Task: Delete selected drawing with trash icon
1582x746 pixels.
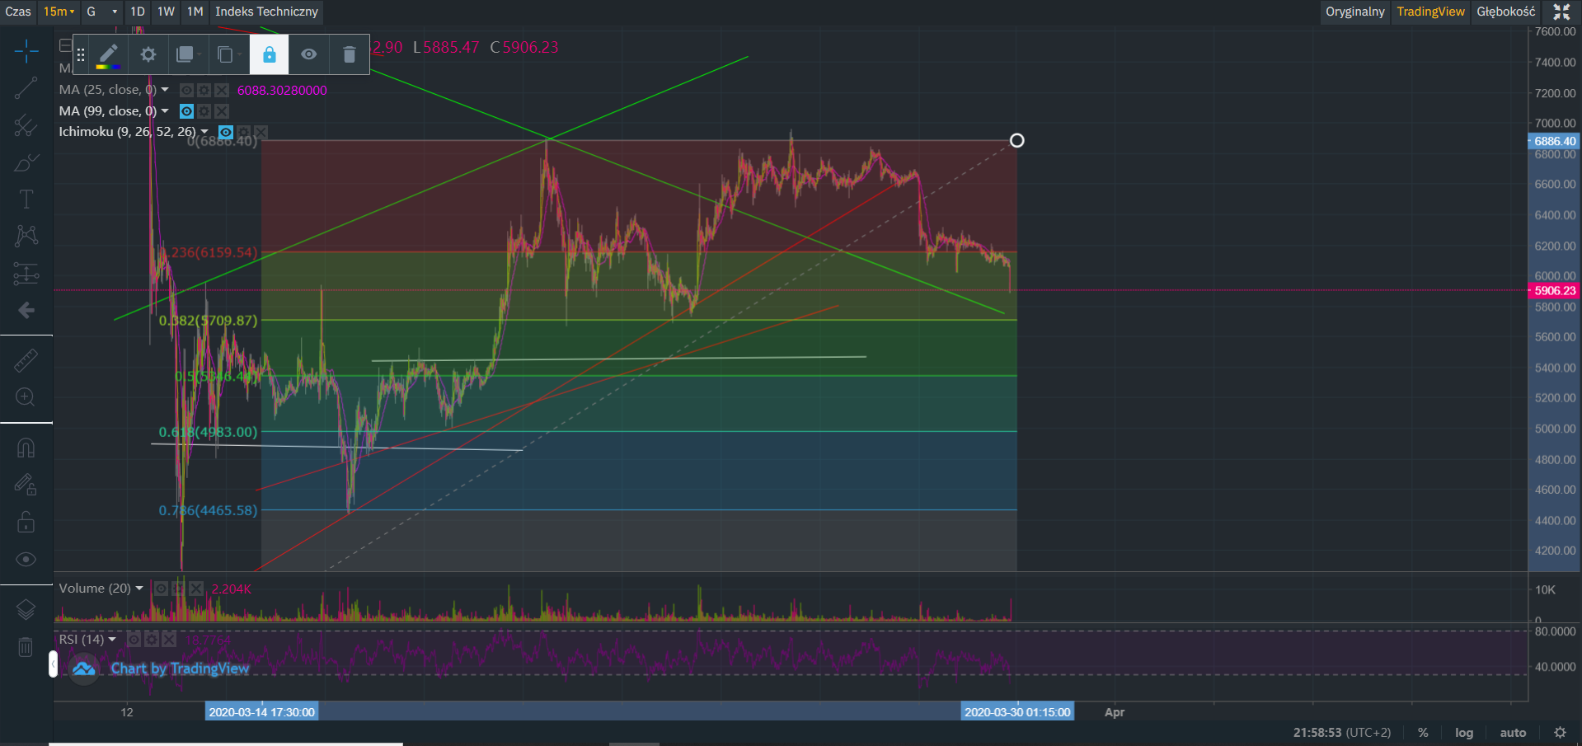Action: 349,55
